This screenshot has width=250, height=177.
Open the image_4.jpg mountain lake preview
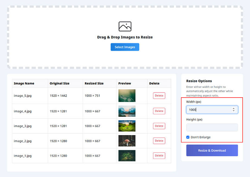click(x=127, y=111)
